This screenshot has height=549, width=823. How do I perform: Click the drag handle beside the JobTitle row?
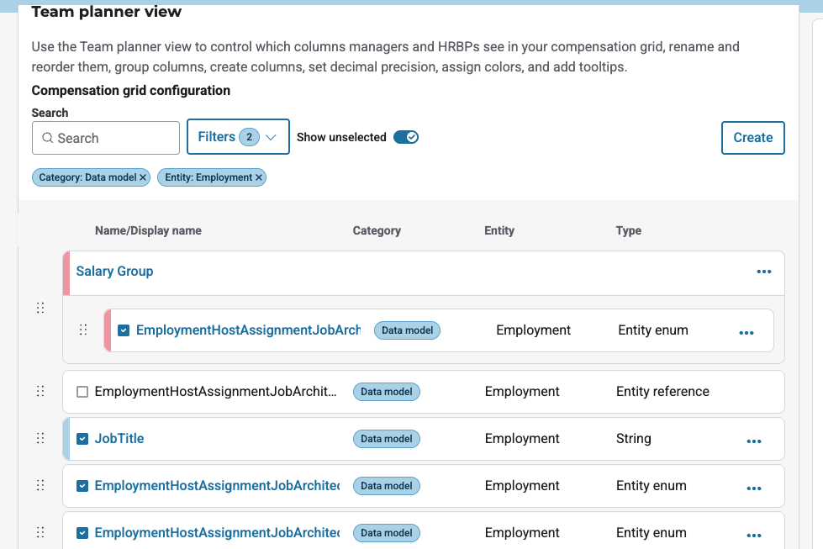click(x=40, y=438)
